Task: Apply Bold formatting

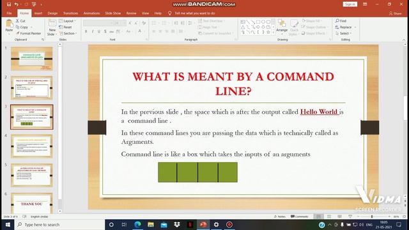Action: pyautogui.click(x=86, y=31)
